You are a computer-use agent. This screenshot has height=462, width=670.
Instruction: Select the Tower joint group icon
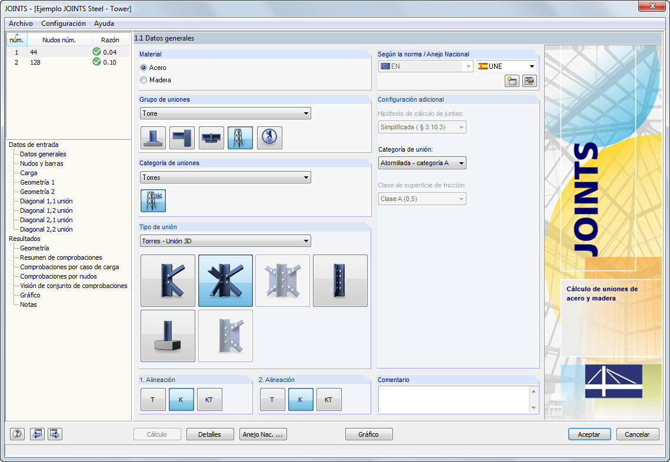point(240,138)
